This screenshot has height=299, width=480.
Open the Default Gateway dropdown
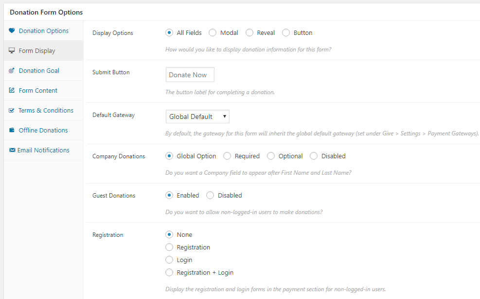tap(197, 116)
